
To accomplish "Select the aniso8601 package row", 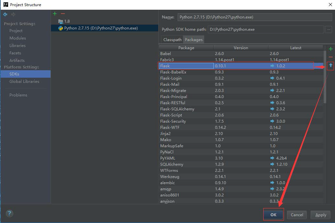I will (241, 195).
